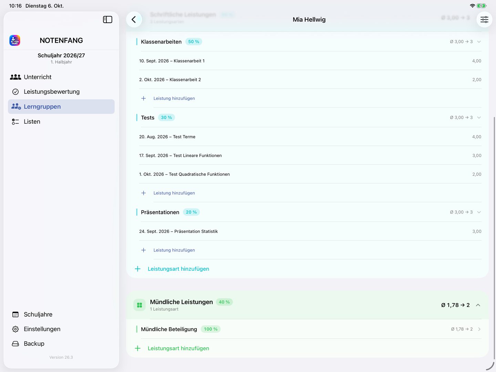
Task: Open Mündliche Beteiligung via right chevron
Action: (479, 329)
